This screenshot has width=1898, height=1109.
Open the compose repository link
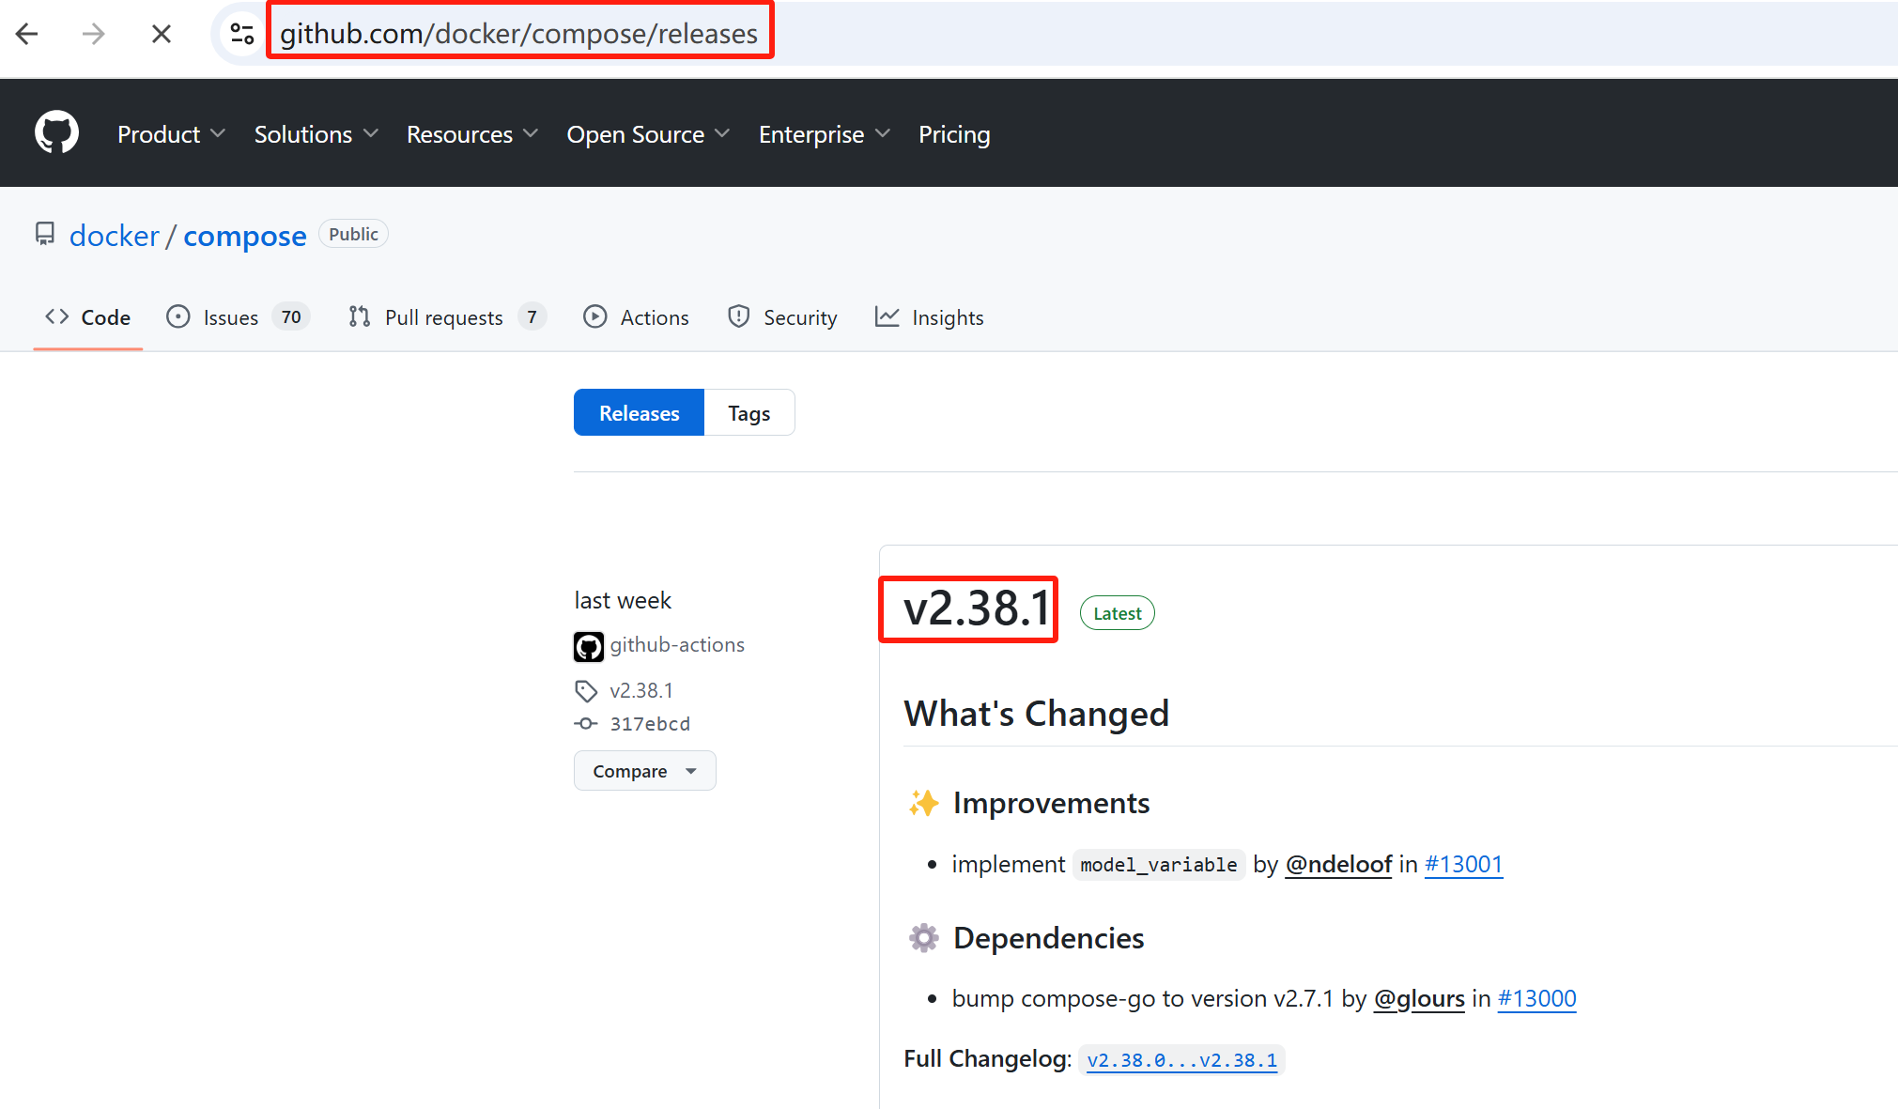(x=245, y=236)
